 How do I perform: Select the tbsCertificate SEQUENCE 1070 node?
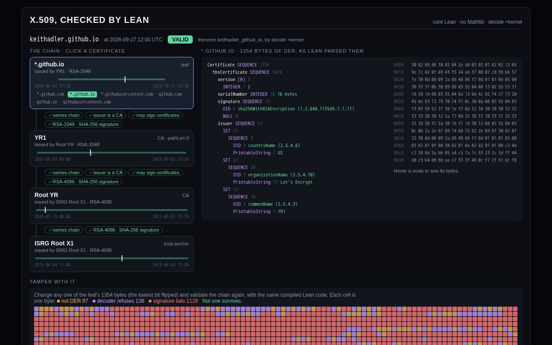click(247, 72)
